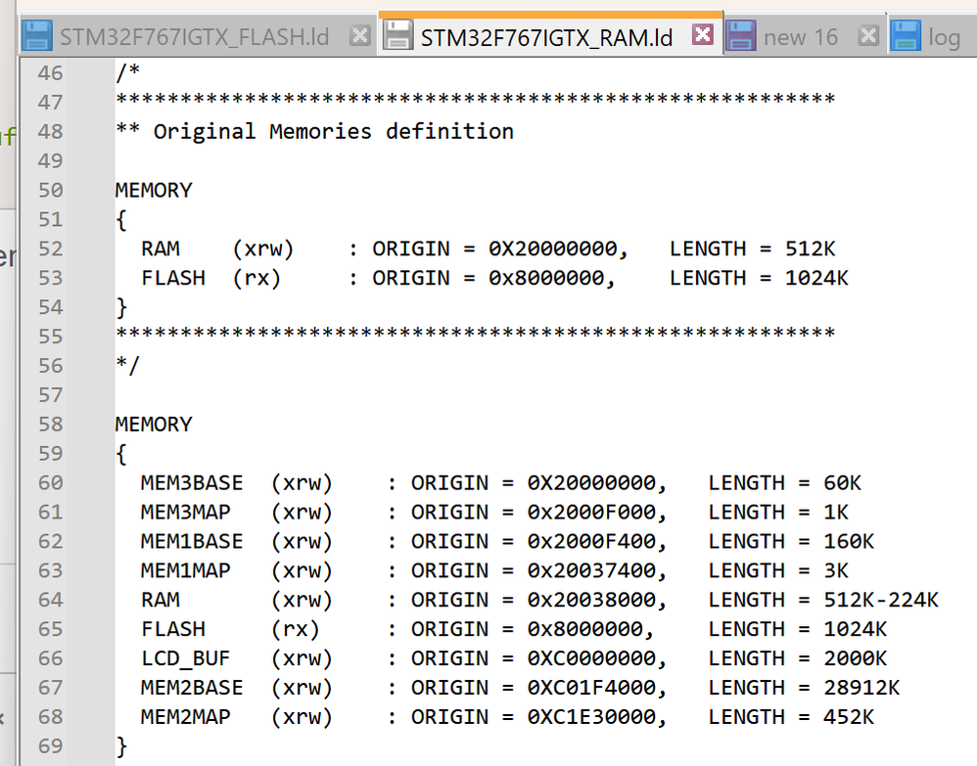Click RAM on line 52
This screenshot has height=766, width=977.
pyautogui.click(x=161, y=248)
